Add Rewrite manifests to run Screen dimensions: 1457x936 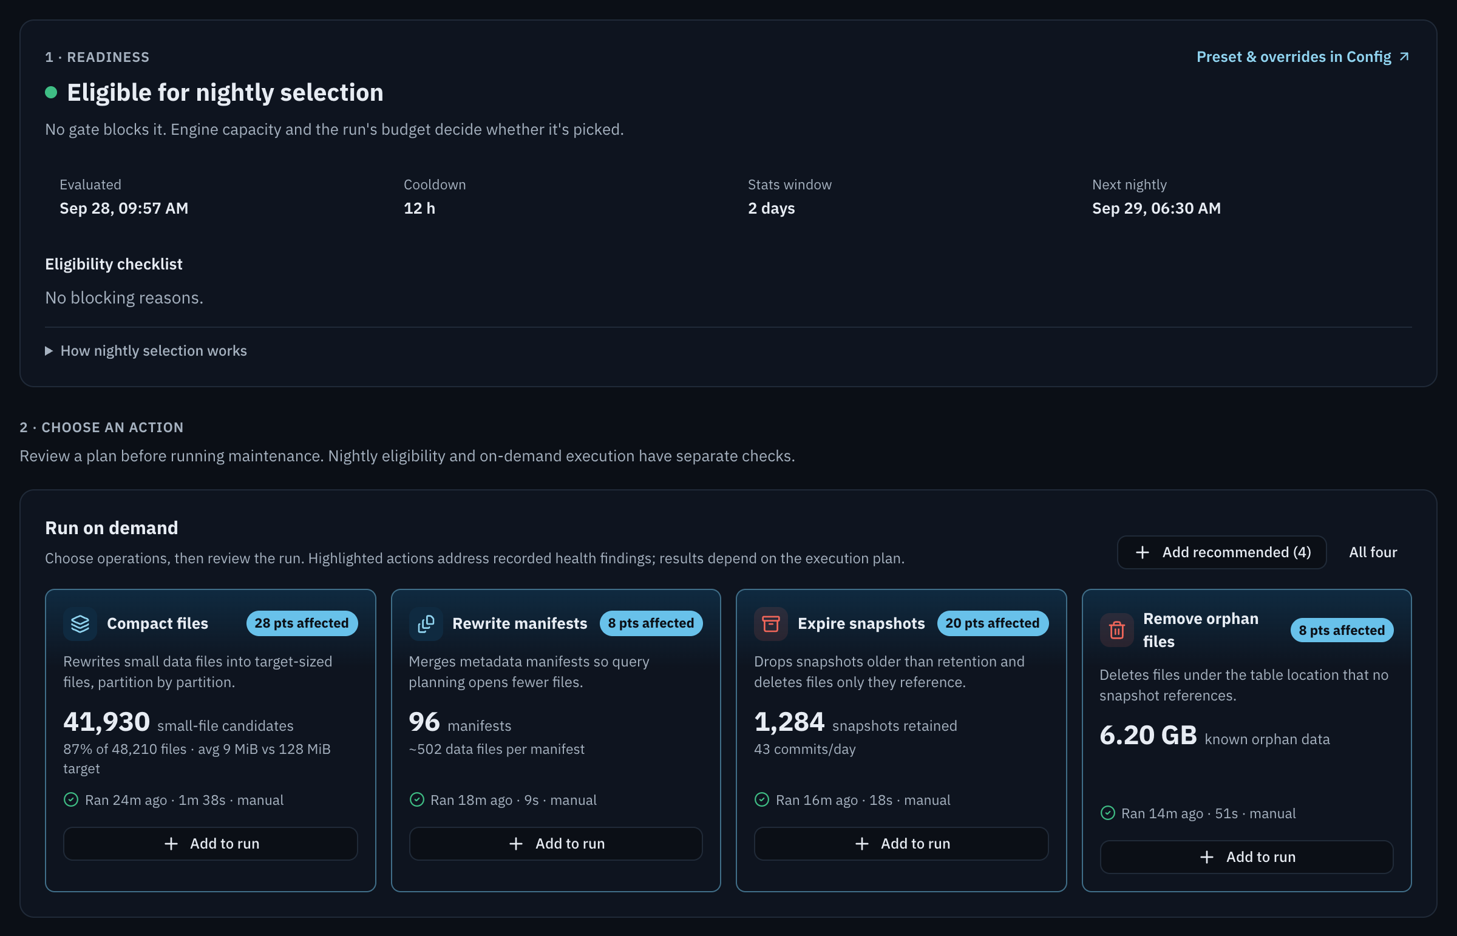[x=555, y=844]
